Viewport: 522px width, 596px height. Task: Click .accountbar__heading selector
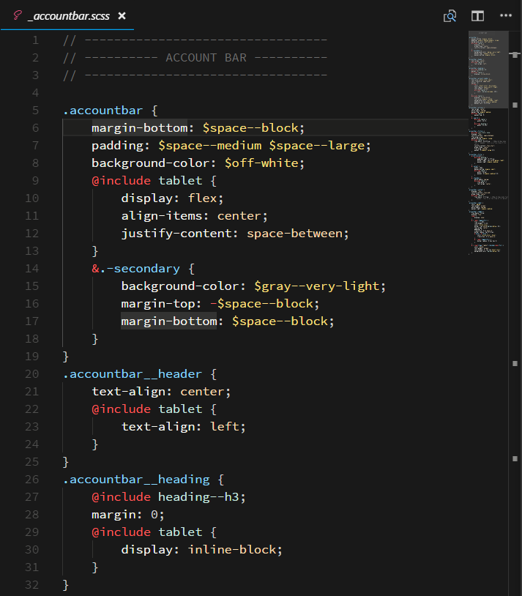point(136,480)
